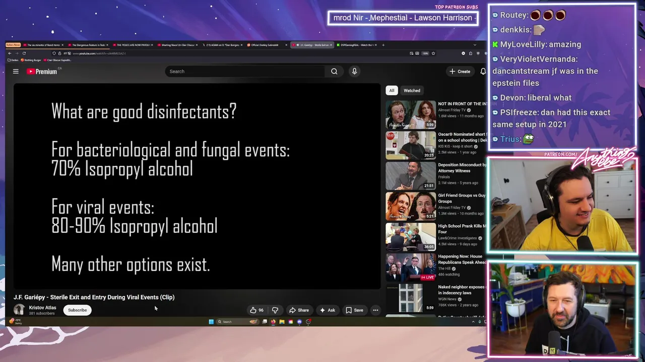Viewport: 645px width, 362px height.
Task: Open File Explorer on the taskbar
Action: click(282, 322)
